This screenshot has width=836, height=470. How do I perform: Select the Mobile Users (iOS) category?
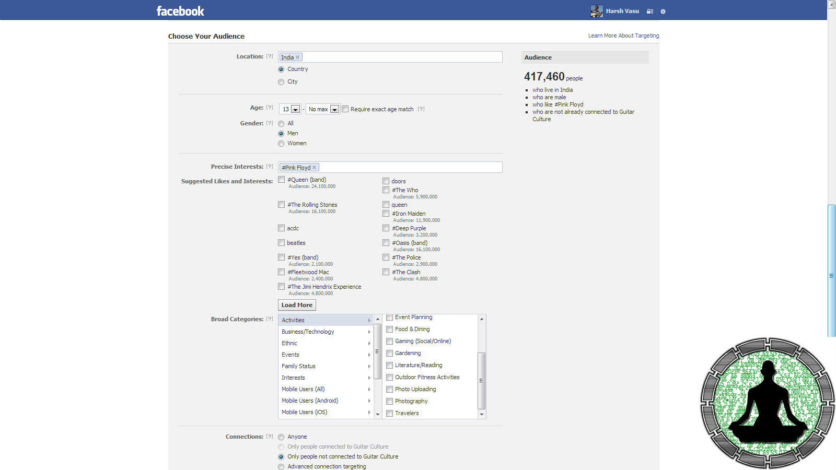click(326, 413)
